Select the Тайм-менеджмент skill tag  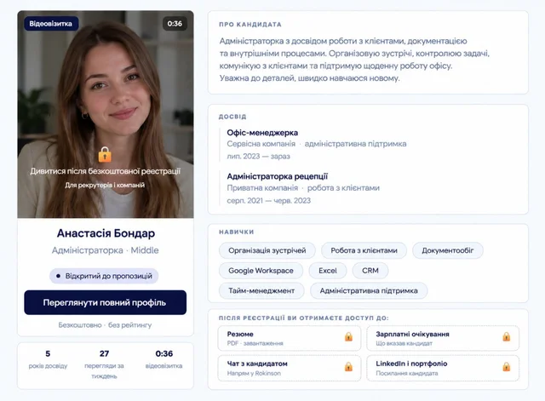pyautogui.click(x=261, y=291)
